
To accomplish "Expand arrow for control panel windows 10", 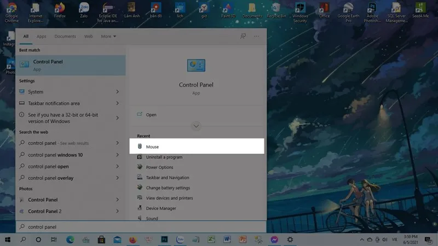I will pos(117,155).
